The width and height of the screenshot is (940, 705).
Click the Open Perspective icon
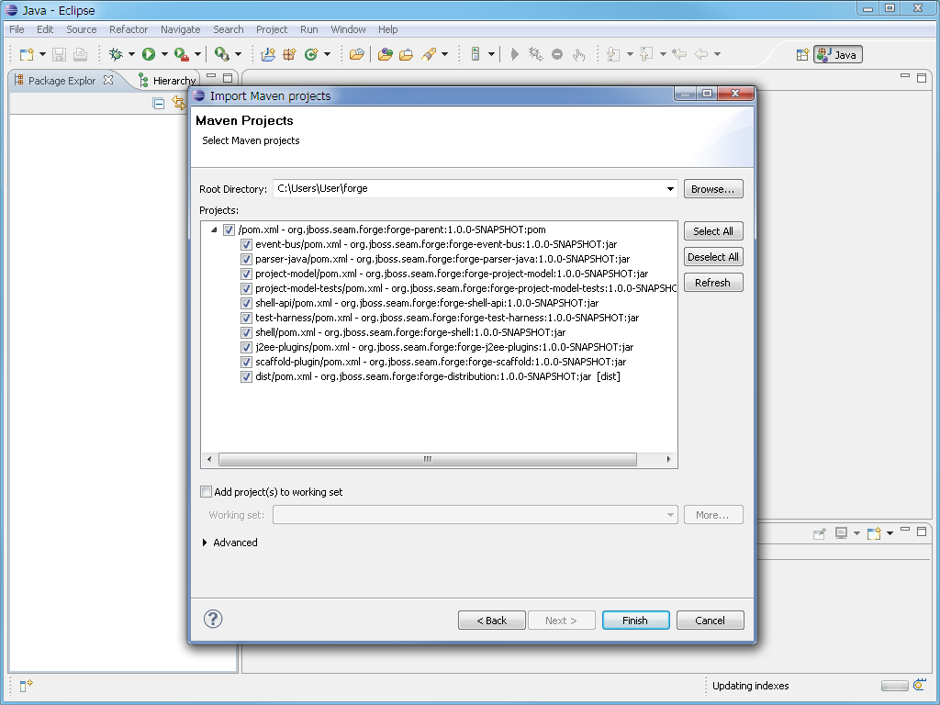coord(802,55)
